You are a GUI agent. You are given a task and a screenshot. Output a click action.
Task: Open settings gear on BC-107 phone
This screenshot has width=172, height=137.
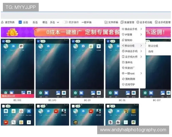point(145,93)
